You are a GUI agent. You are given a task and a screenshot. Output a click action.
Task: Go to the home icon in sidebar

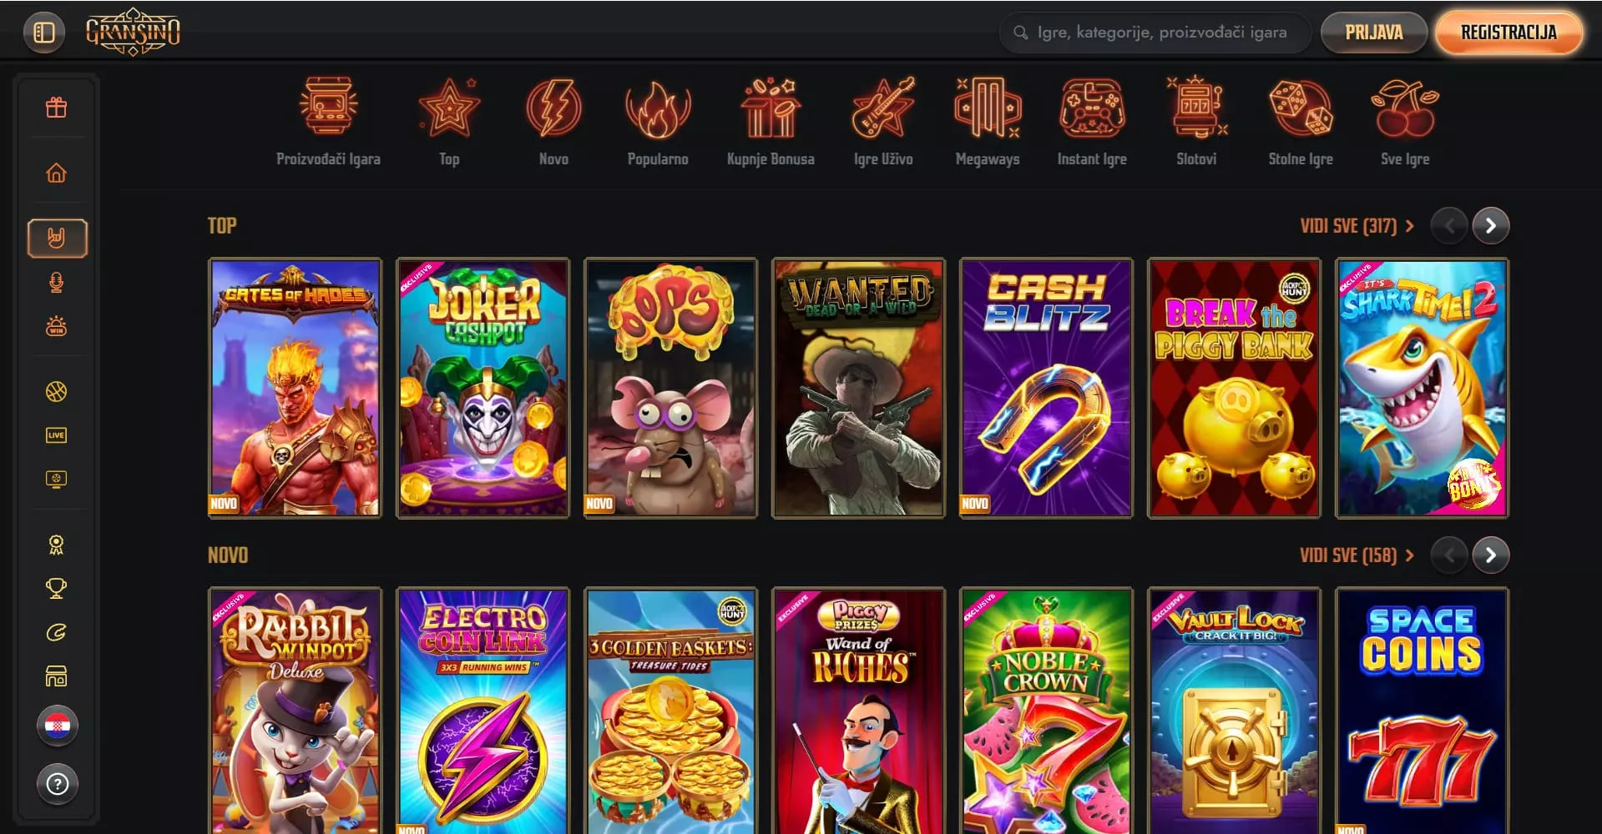pos(56,173)
